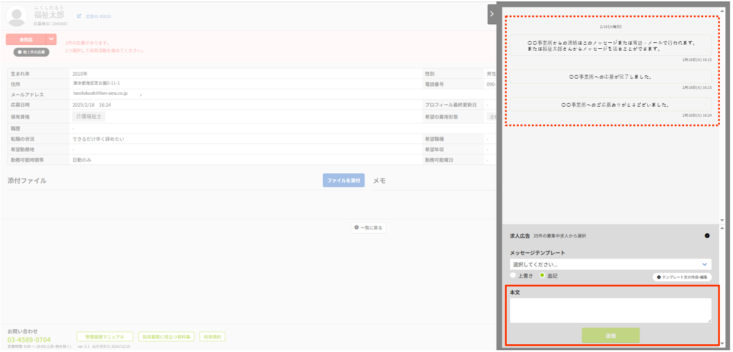The height and width of the screenshot is (352, 733).
Task: Expand the 他1件の応募 pill
Action: click(x=32, y=52)
